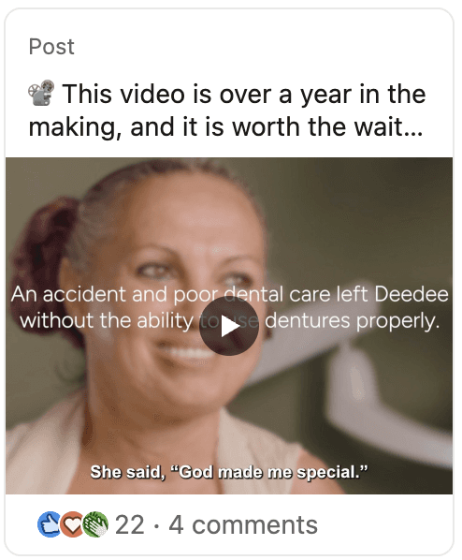
Task: Play the Deedee dental video
Action: [x=229, y=326]
